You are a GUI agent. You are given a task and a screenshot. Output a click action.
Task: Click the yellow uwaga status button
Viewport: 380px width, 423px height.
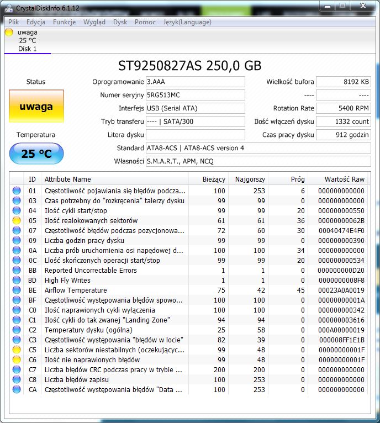36,106
